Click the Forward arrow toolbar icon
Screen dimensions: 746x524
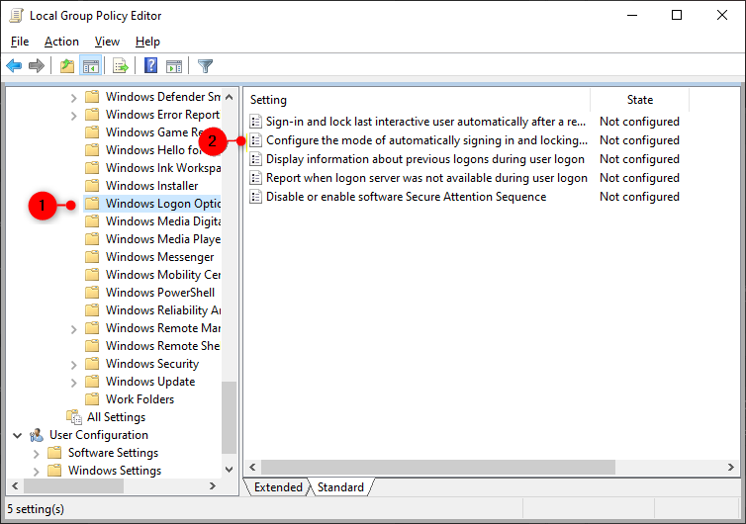[37, 66]
